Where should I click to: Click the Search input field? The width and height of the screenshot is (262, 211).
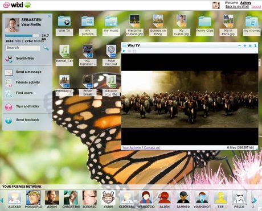tap(23, 48)
